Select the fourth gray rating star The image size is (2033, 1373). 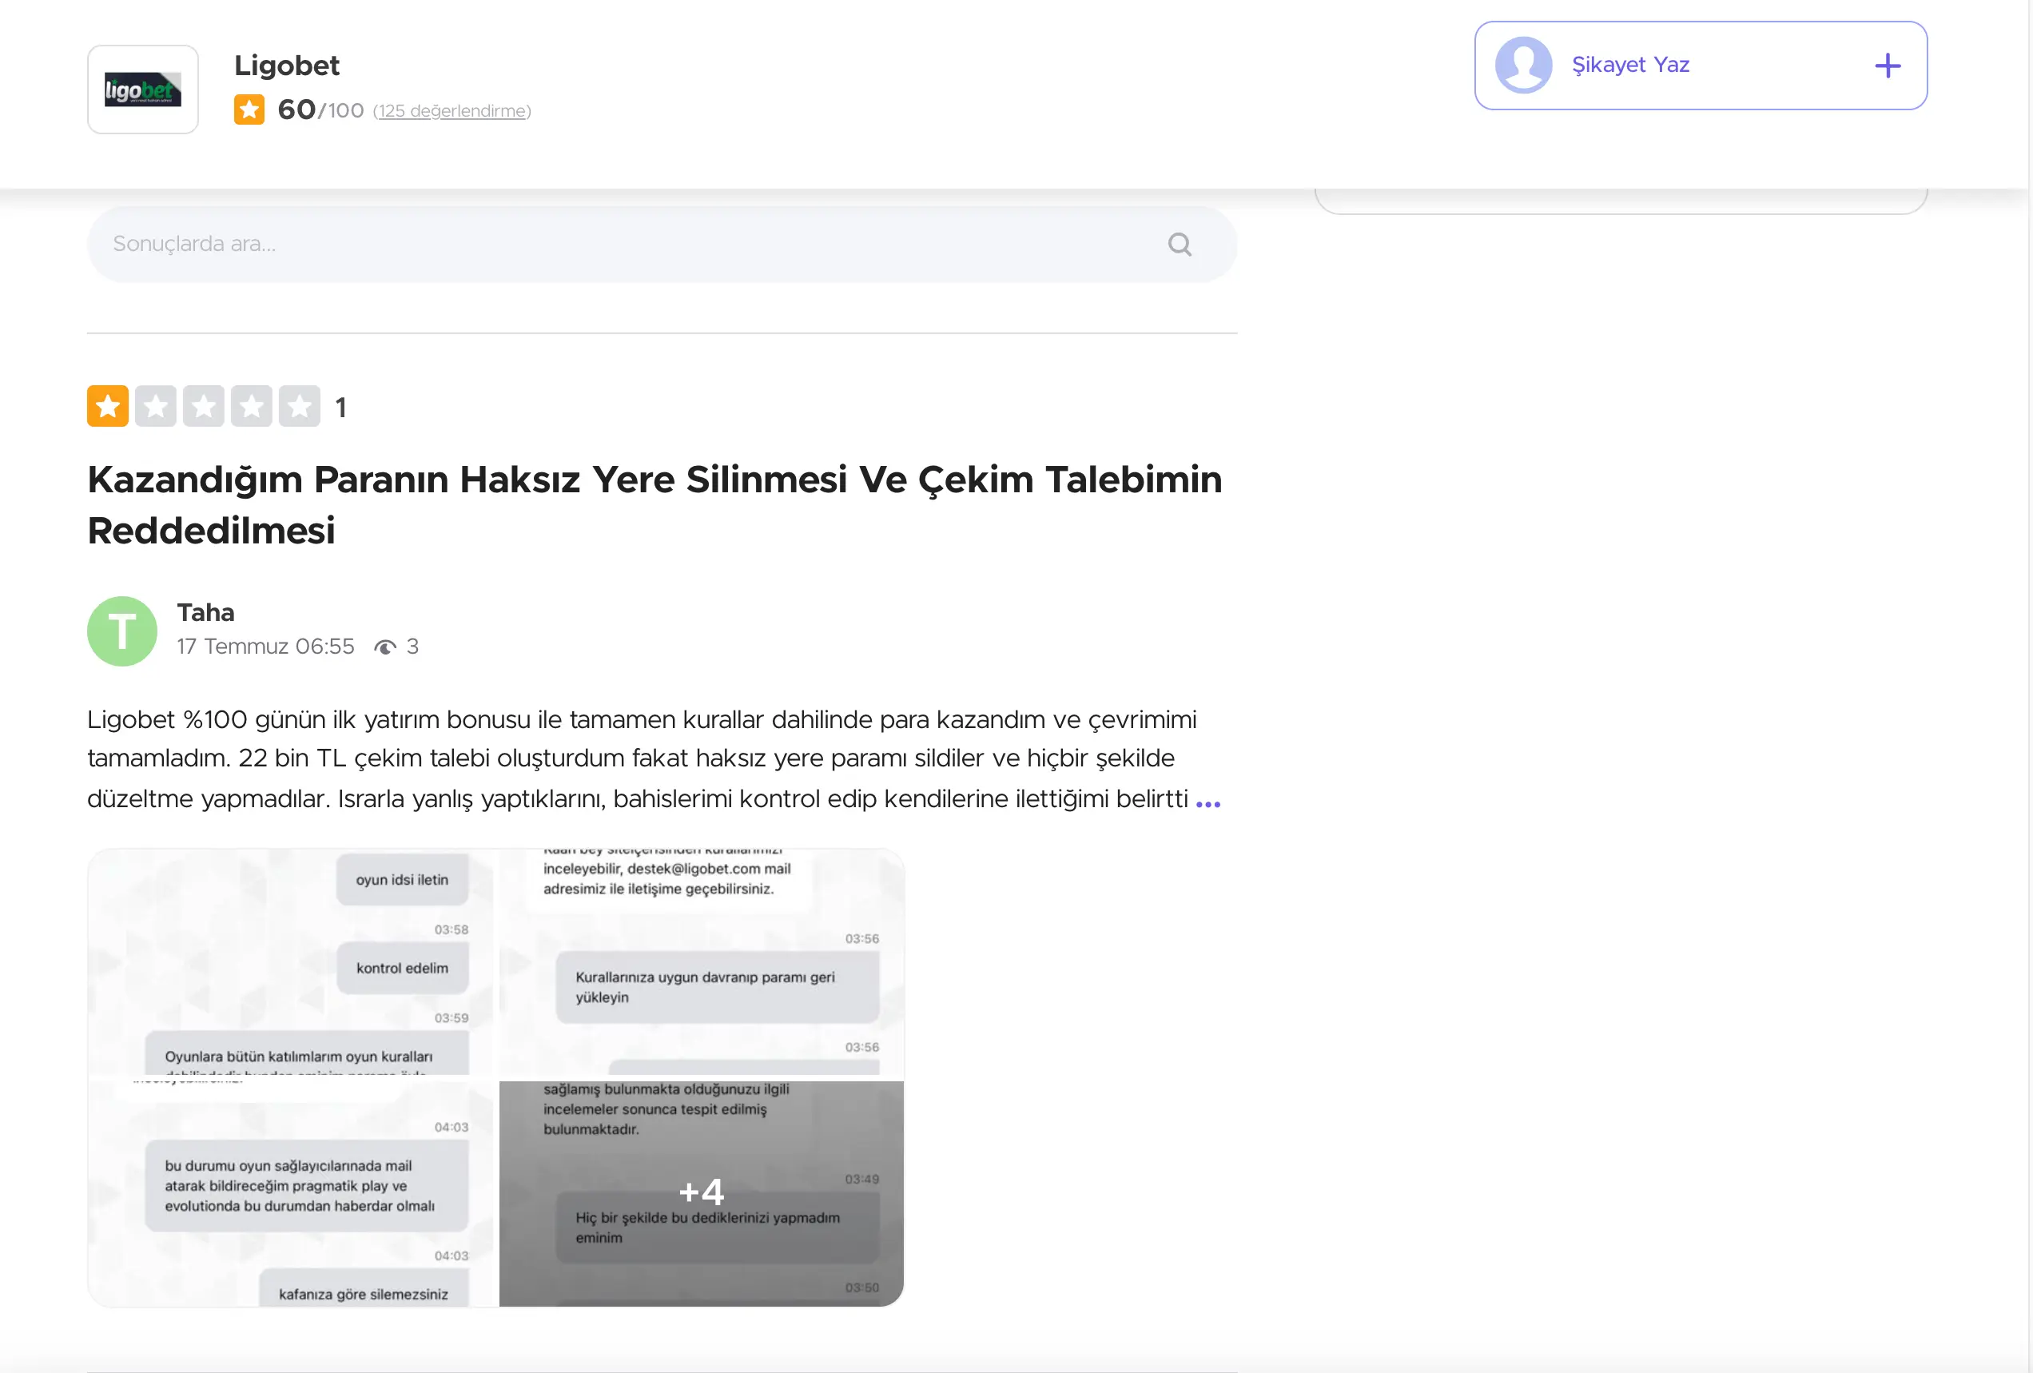point(252,406)
